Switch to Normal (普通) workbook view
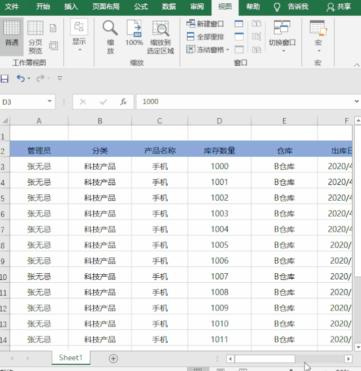This screenshot has height=371, width=361. (x=12, y=34)
